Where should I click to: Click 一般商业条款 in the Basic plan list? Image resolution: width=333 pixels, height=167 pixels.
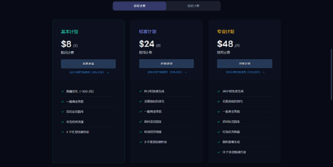[75, 102]
